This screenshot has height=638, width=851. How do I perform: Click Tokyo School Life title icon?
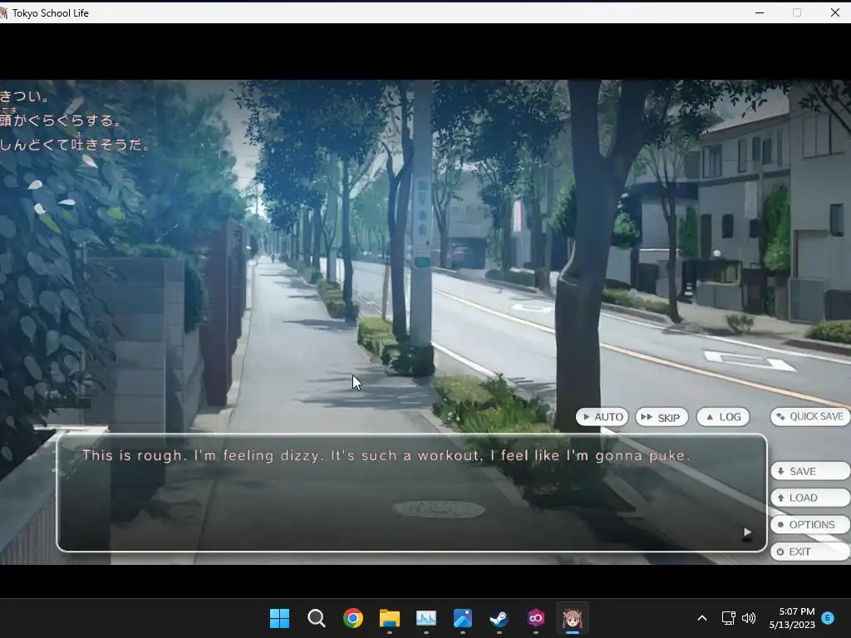click(x=4, y=12)
